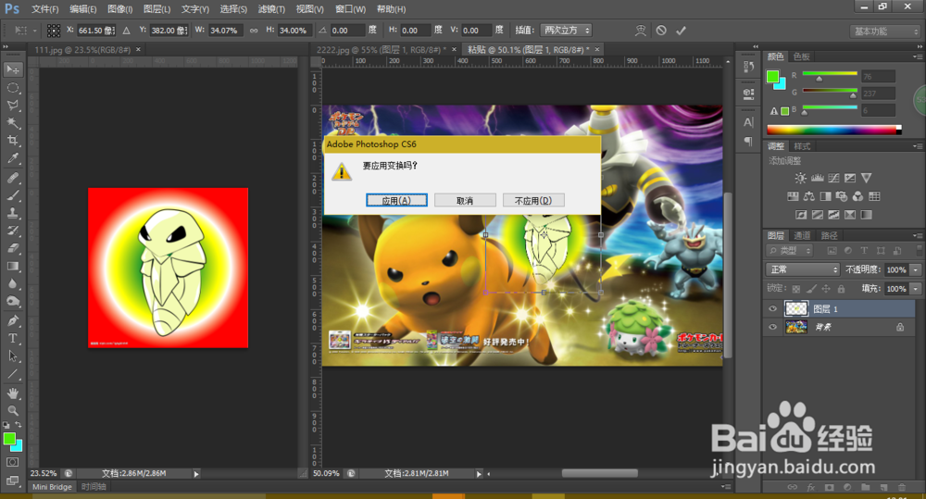
Task: Open the Mini Bridge panel
Action: [x=52, y=487]
